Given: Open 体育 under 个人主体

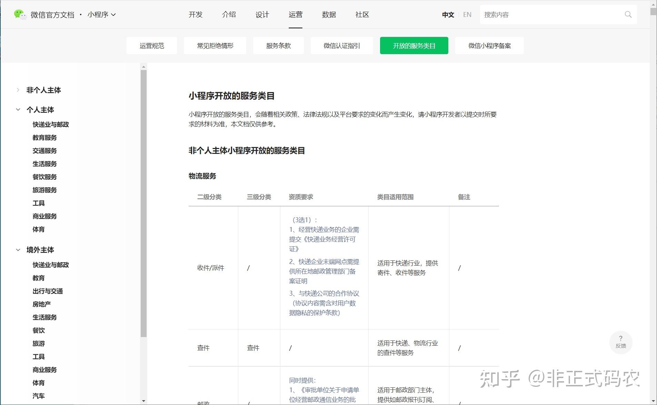Looking at the screenshot, I should coord(39,229).
